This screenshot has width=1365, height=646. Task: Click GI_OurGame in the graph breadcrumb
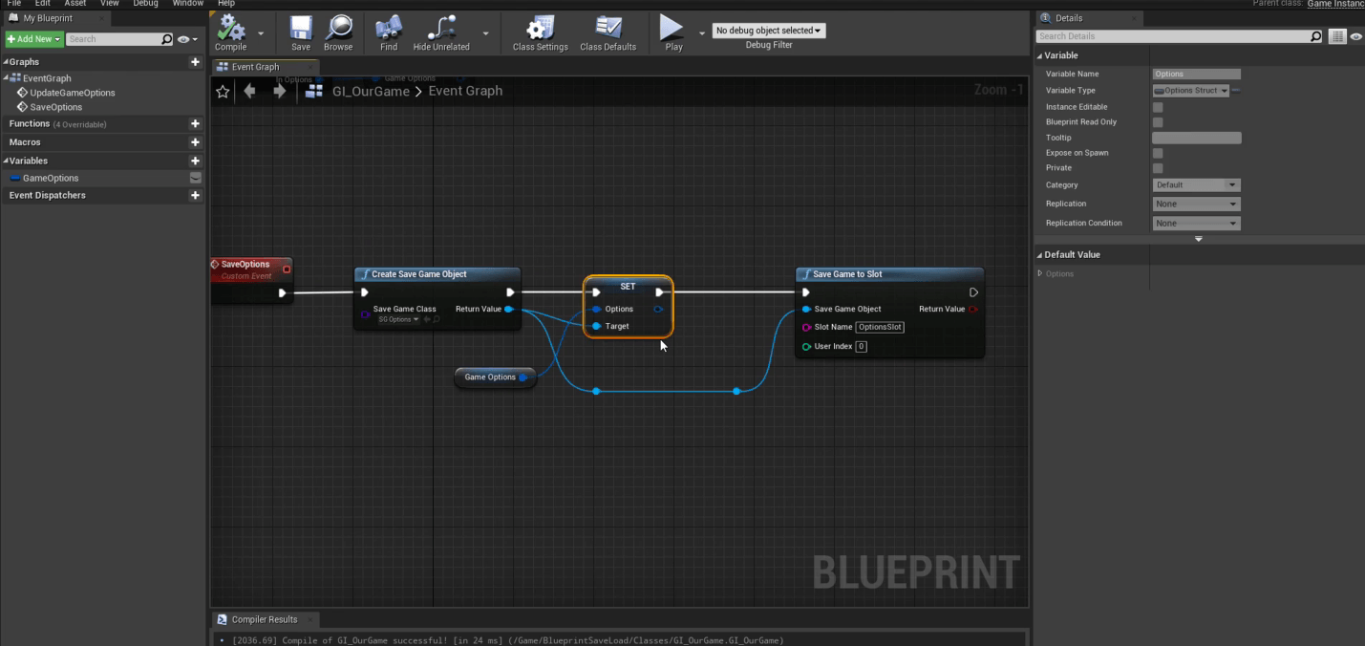click(371, 91)
